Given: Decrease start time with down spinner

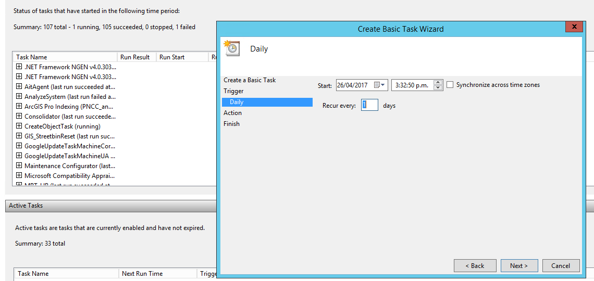Looking at the screenshot, I should coord(438,88).
